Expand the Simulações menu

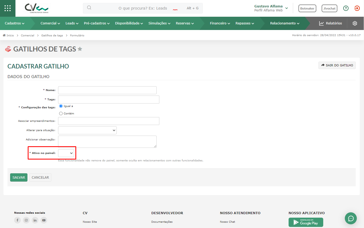(159, 23)
